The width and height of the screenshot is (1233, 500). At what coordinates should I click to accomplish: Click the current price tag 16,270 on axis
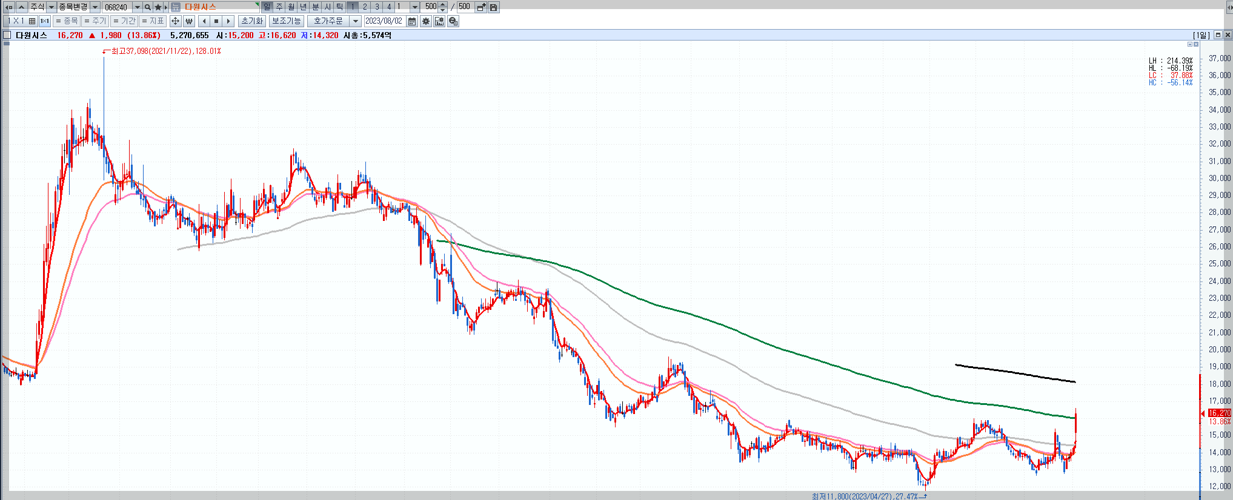pyautogui.click(x=1220, y=413)
